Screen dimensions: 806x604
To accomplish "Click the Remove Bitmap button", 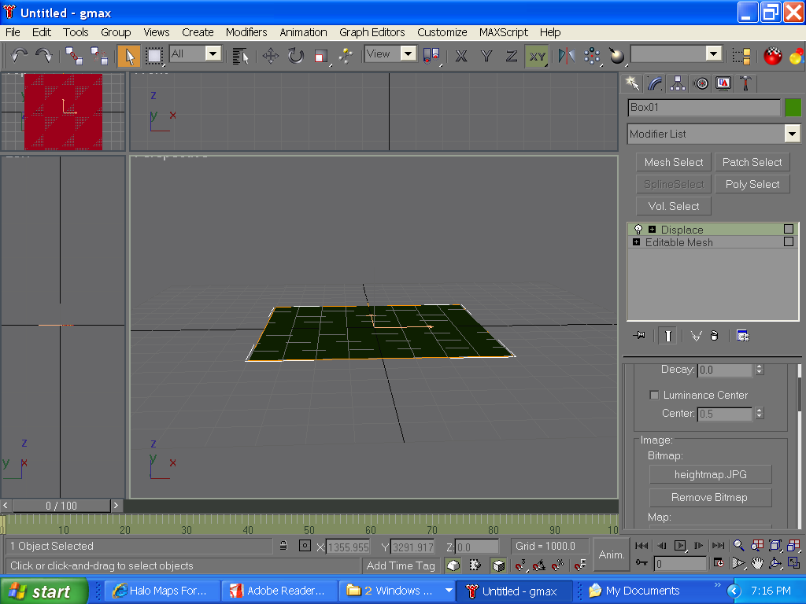I will [x=710, y=497].
